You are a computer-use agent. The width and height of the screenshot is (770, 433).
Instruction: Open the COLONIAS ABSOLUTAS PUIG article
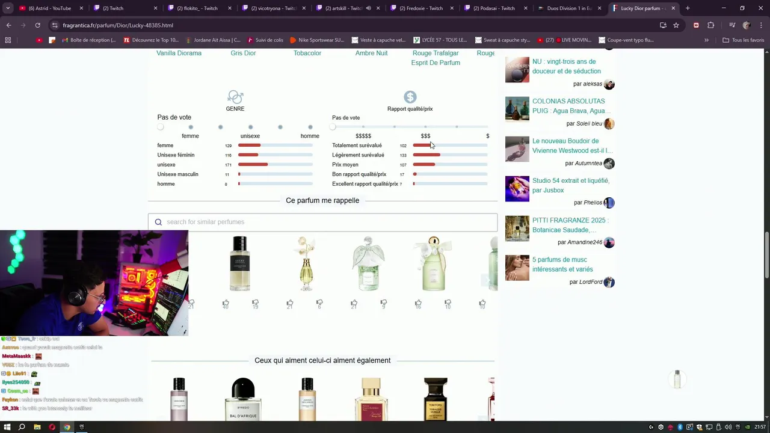[571, 106]
